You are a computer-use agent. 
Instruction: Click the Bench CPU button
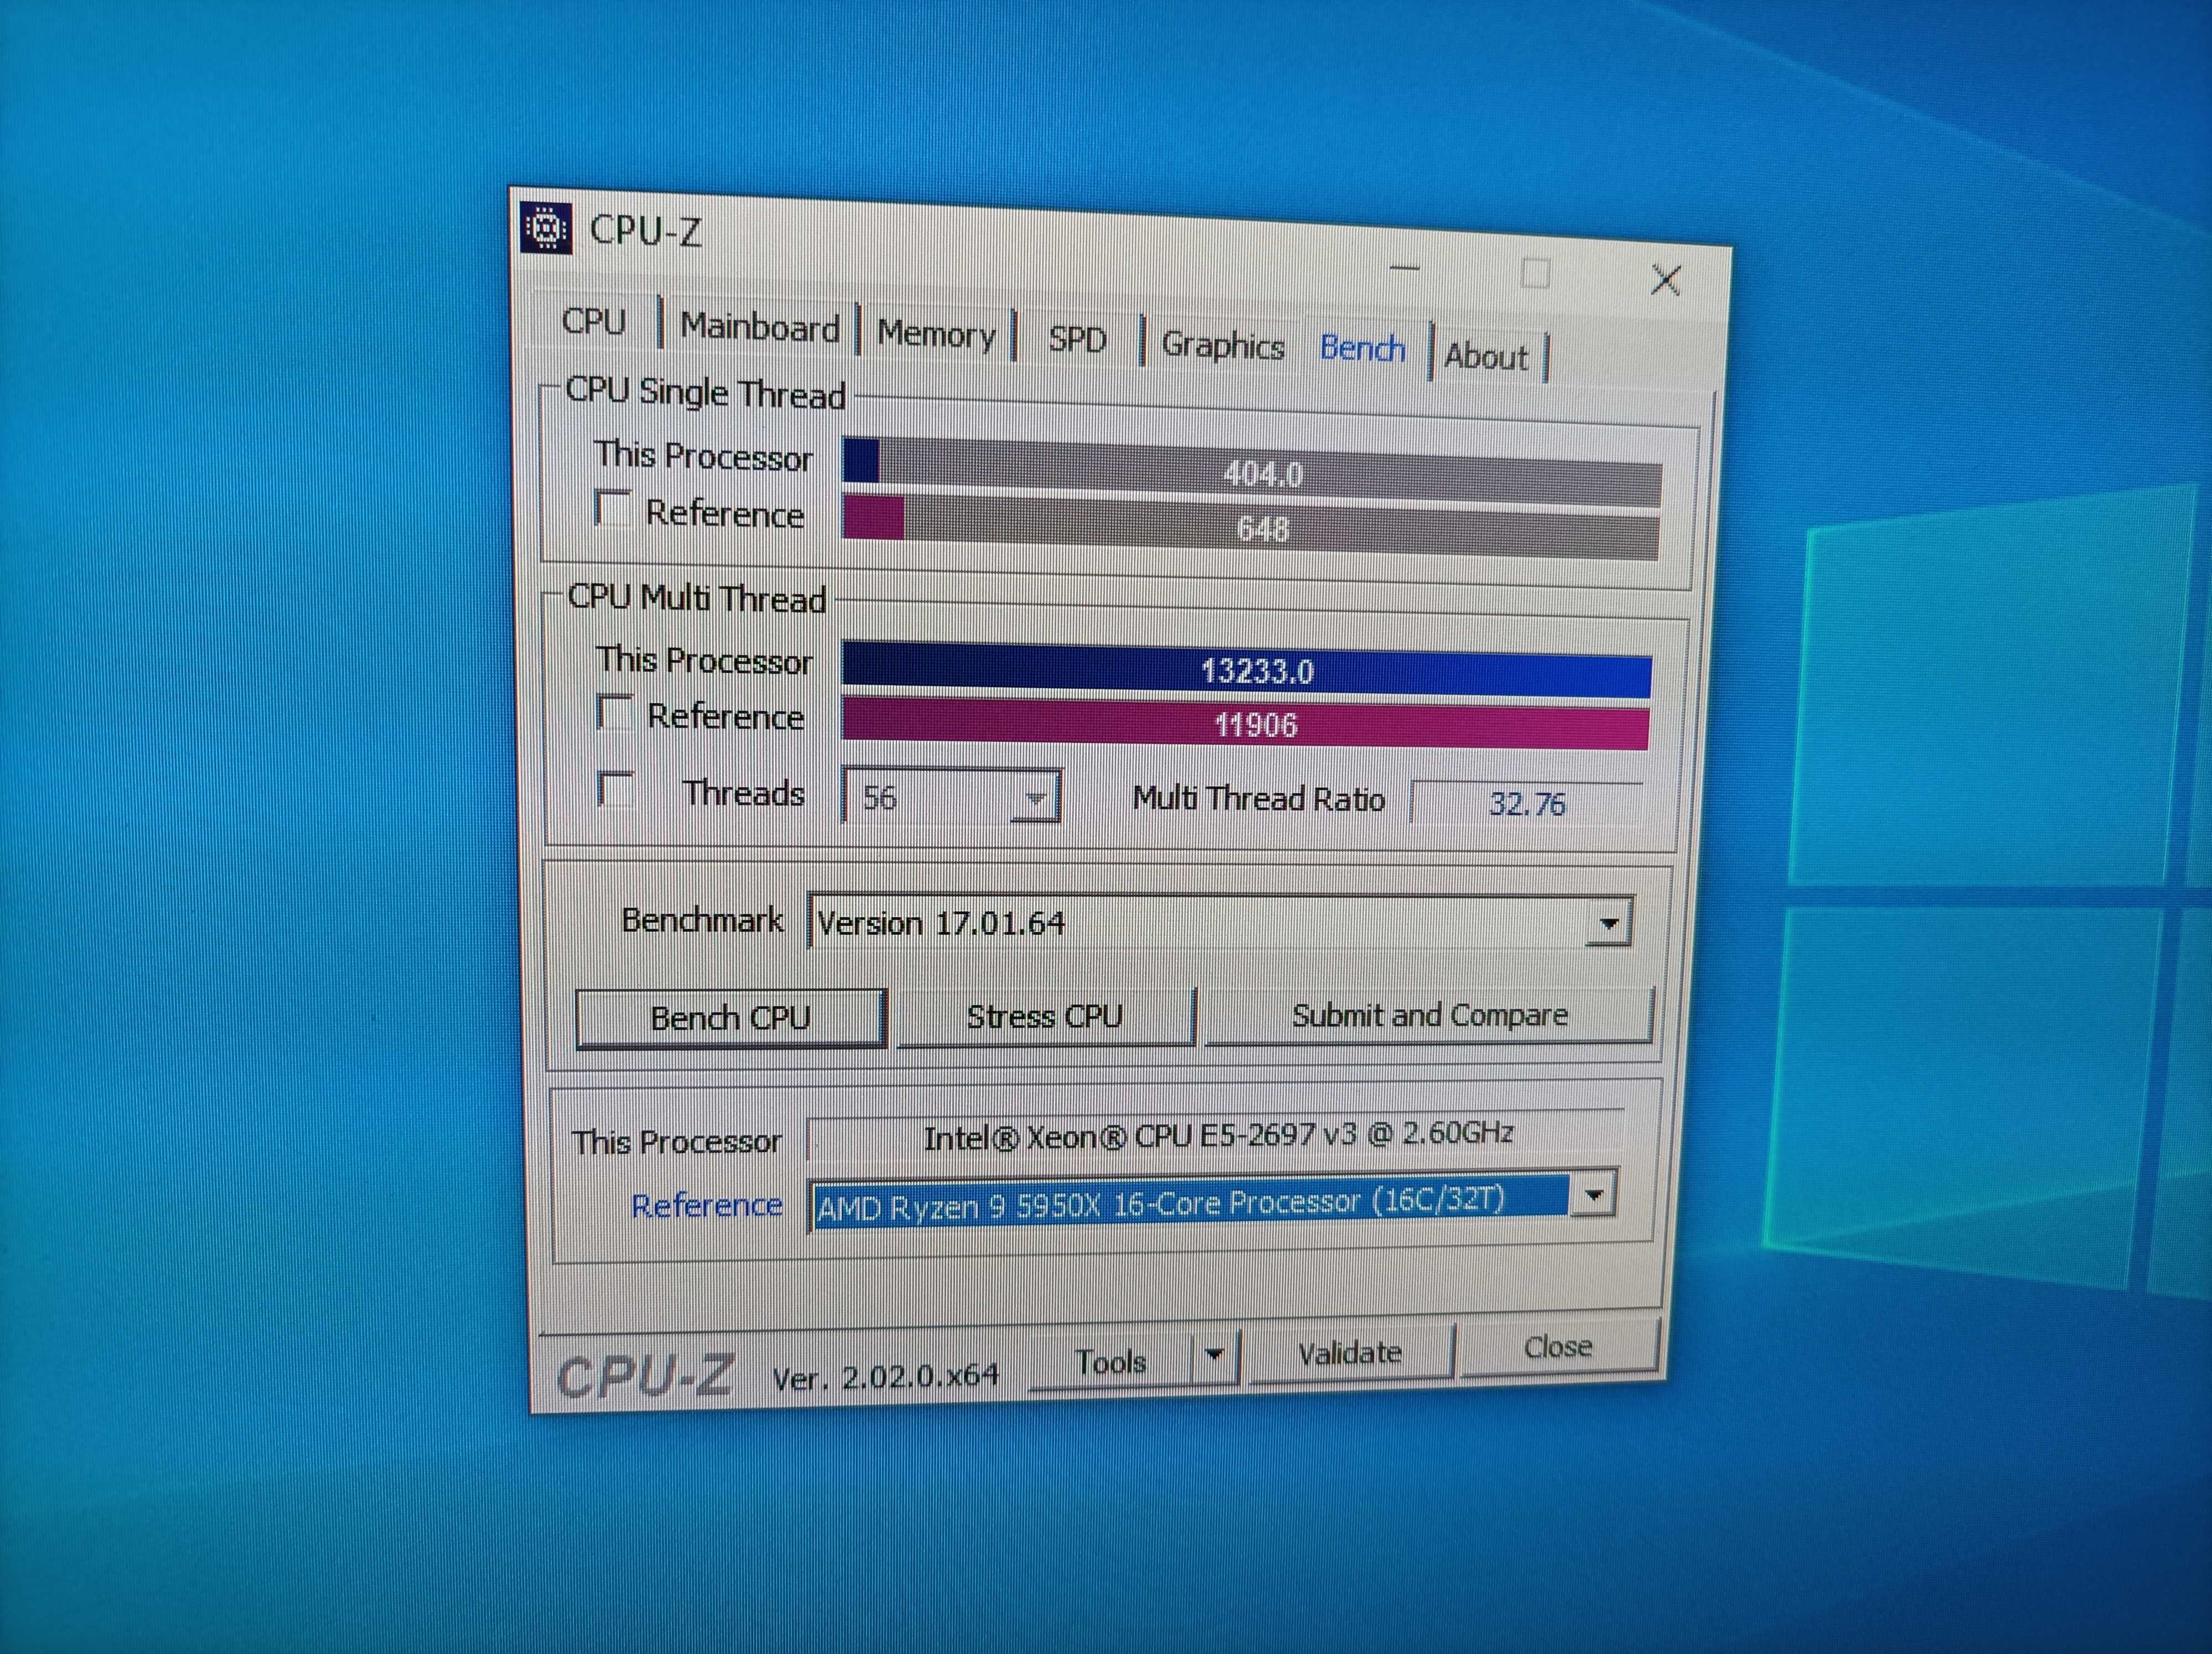coord(731,1018)
